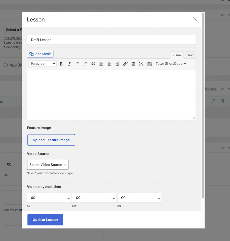Viewport: 230px width, 241px height.
Task: Click the Draft Lesson title field
Action: [111, 40]
